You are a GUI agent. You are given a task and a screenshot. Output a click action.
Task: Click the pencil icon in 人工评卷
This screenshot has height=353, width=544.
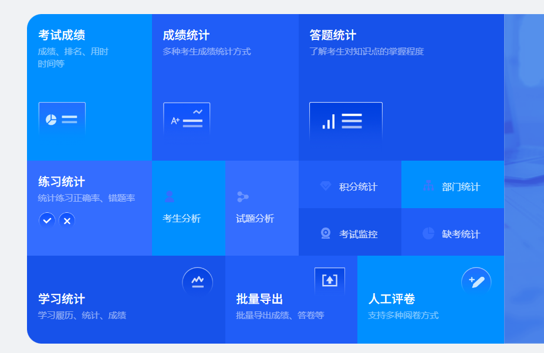476,282
